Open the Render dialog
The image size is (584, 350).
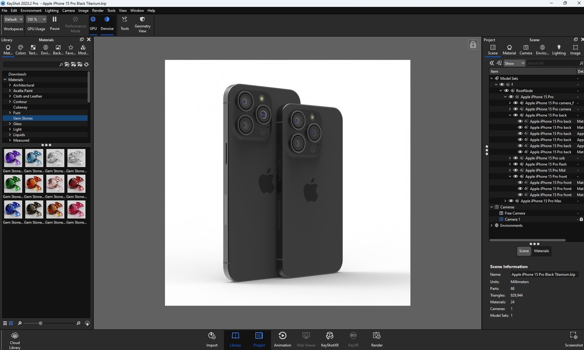click(x=377, y=339)
